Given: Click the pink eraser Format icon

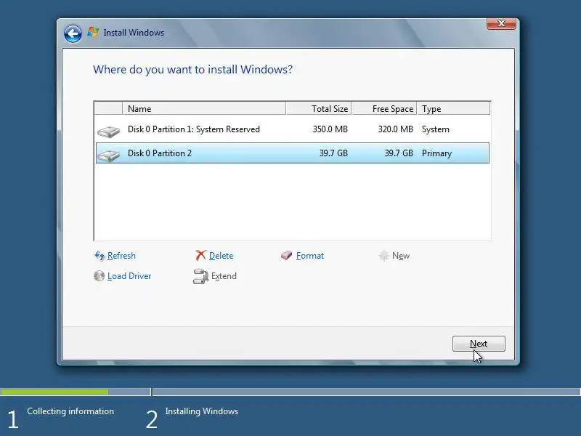Looking at the screenshot, I should tap(286, 256).
